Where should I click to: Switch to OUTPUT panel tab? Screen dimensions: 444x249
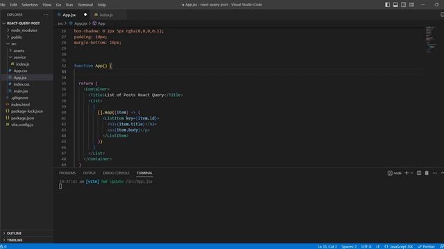point(89,173)
